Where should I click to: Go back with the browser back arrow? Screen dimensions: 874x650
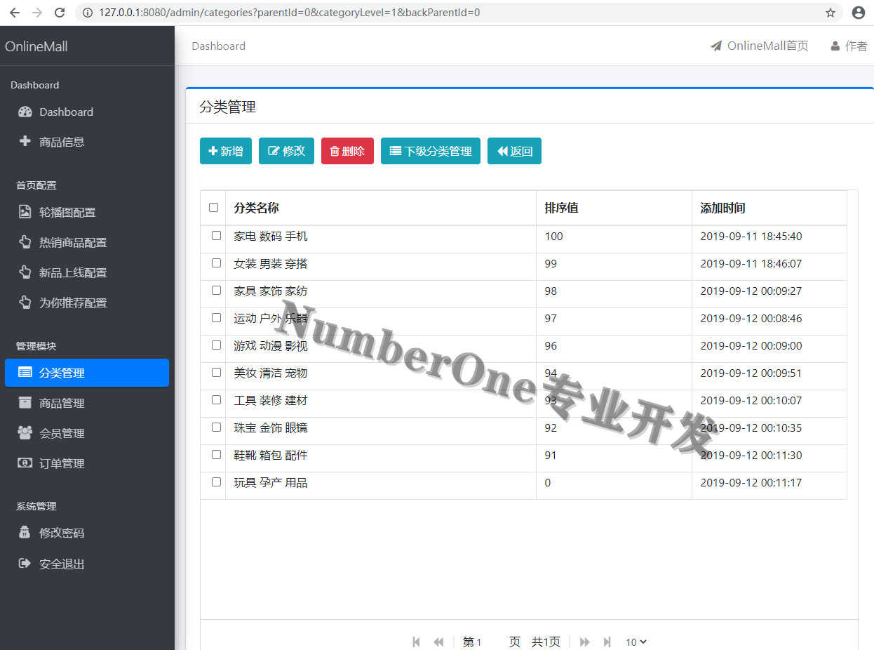pyautogui.click(x=15, y=13)
